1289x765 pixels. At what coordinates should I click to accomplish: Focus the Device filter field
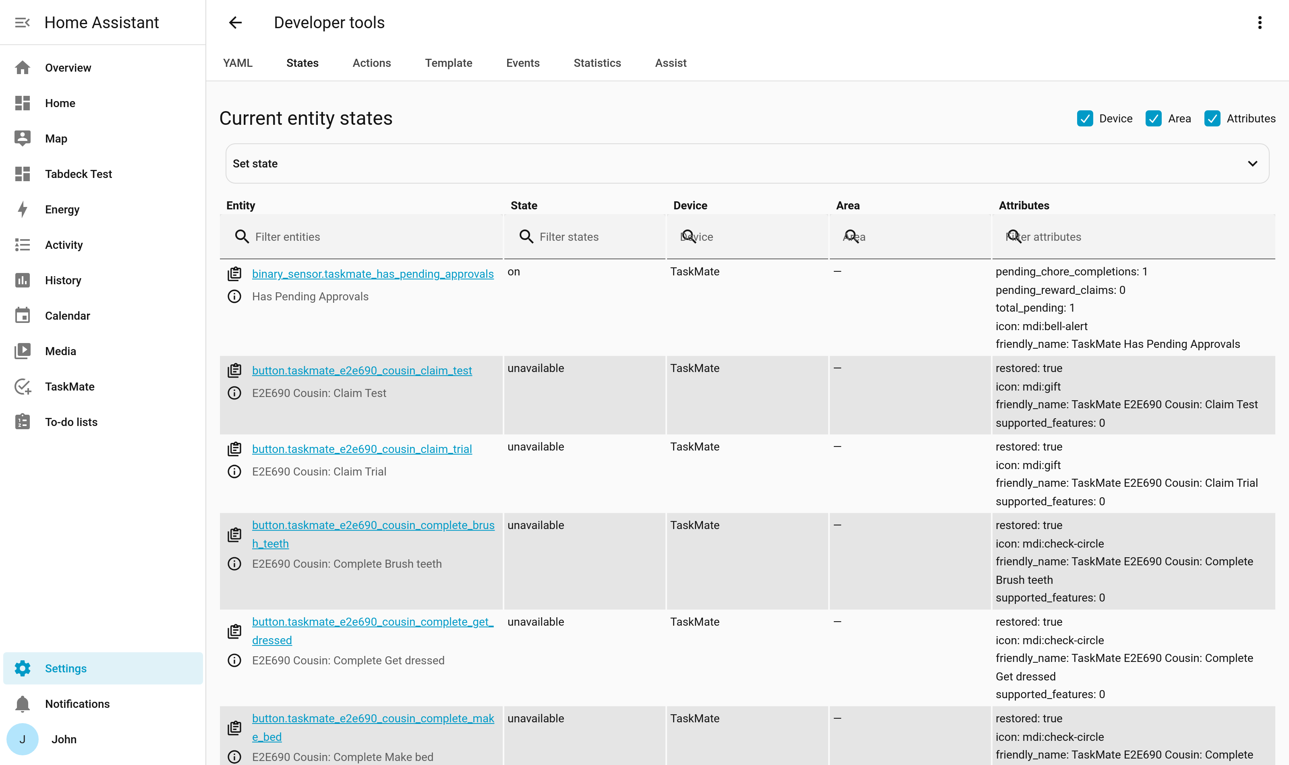pos(747,237)
